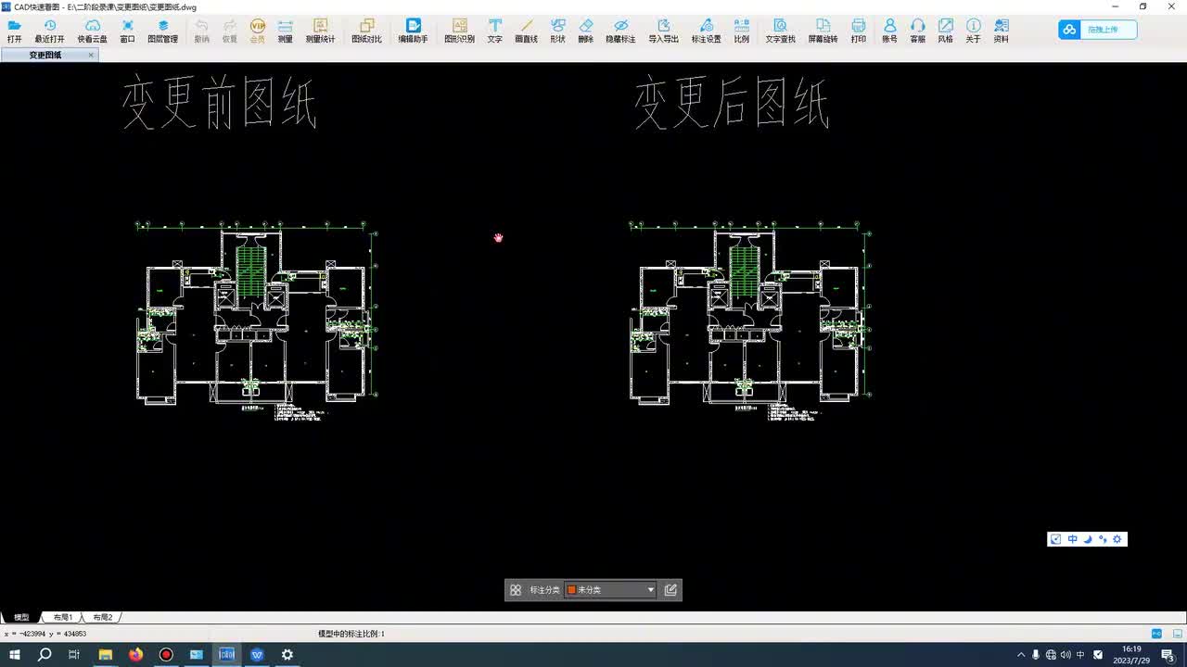Open the 最近打开 recent files list
Screen dimensions: 1187x667
(50, 31)
